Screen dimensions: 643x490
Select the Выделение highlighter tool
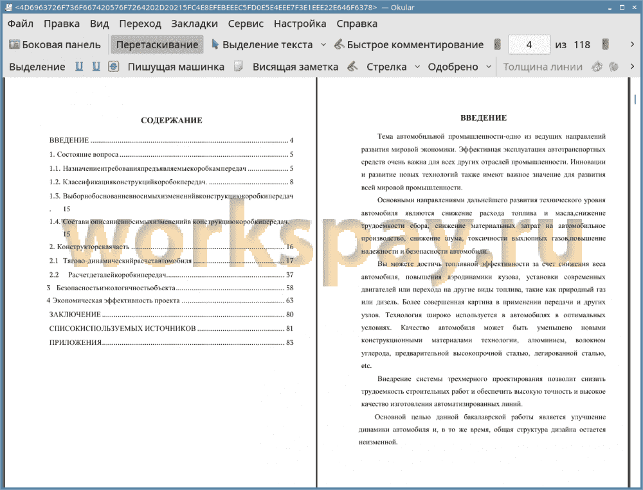(x=37, y=67)
